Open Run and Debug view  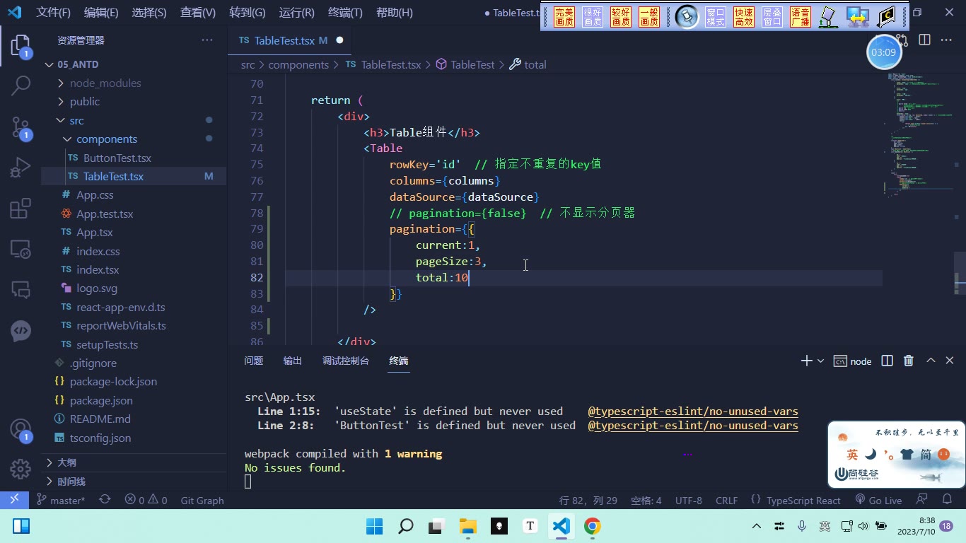[21, 168]
